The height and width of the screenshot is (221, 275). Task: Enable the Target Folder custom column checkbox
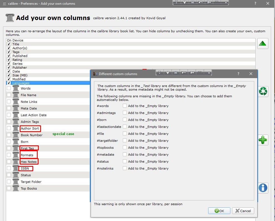coord(9,182)
